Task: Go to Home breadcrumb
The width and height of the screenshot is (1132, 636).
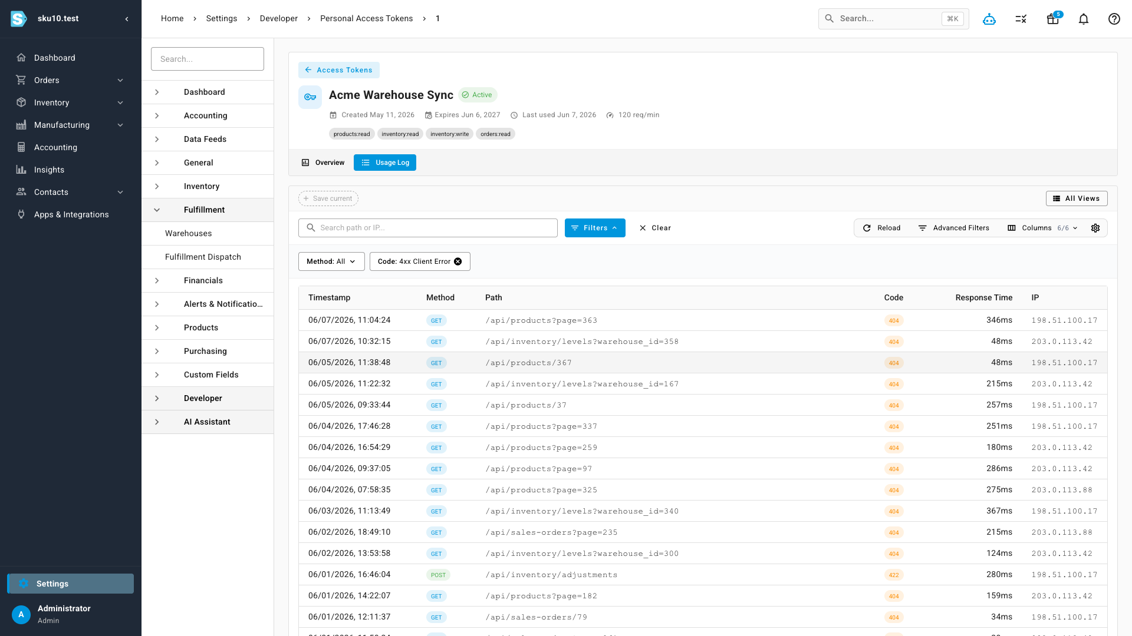Action: pyautogui.click(x=172, y=19)
